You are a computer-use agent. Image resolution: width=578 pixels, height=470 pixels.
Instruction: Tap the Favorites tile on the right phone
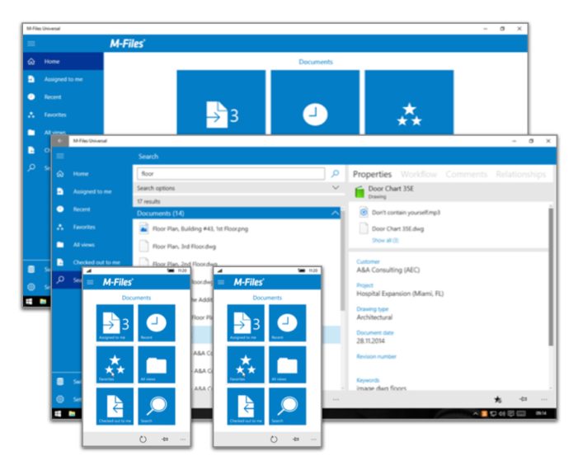[246, 364]
